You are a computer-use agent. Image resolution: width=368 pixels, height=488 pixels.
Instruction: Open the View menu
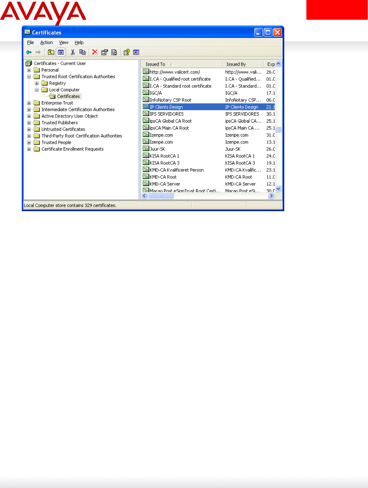[64, 43]
